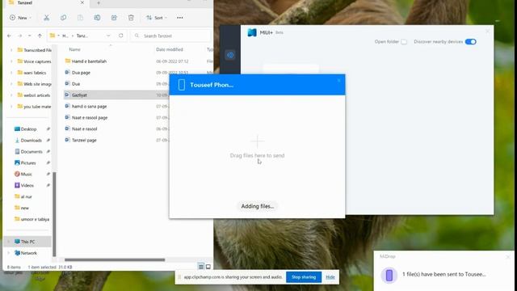The width and height of the screenshot is (517, 291).
Task: Select the Hamd e barritallah folder
Action: tap(89, 61)
